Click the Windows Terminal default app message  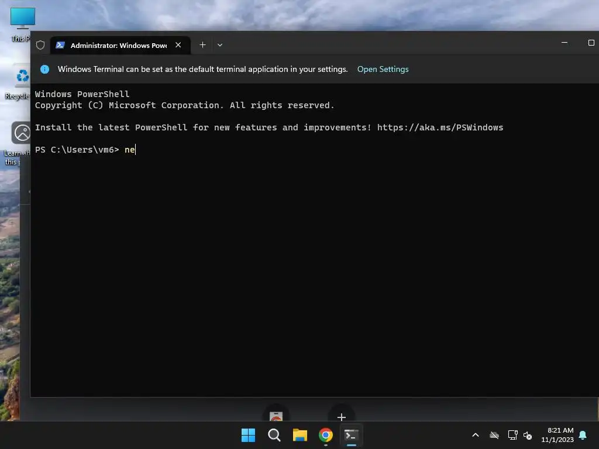point(202,69)
